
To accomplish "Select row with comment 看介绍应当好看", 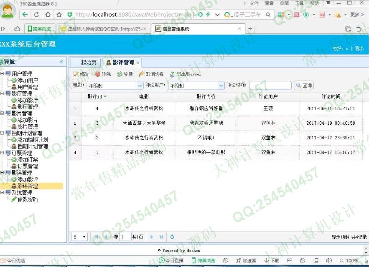I will tap(216, 108).
